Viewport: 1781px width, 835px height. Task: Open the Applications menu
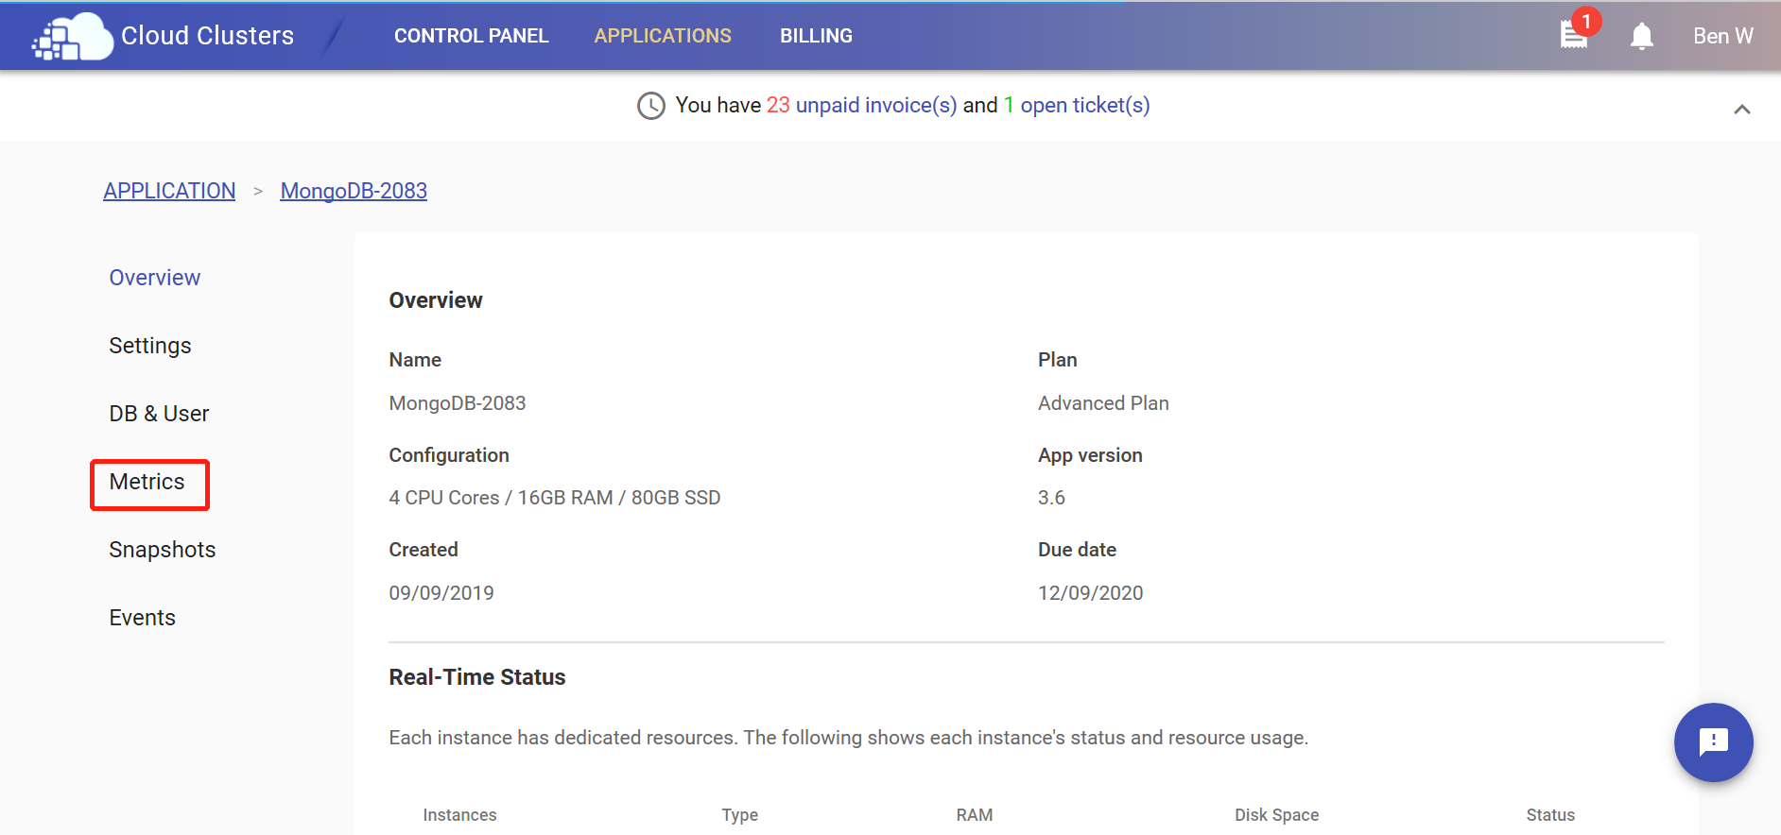pyautogui.click(x=663, y=36)
